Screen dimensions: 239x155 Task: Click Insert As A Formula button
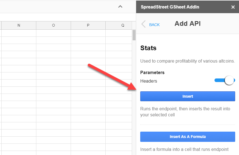[x=188, y=137]
